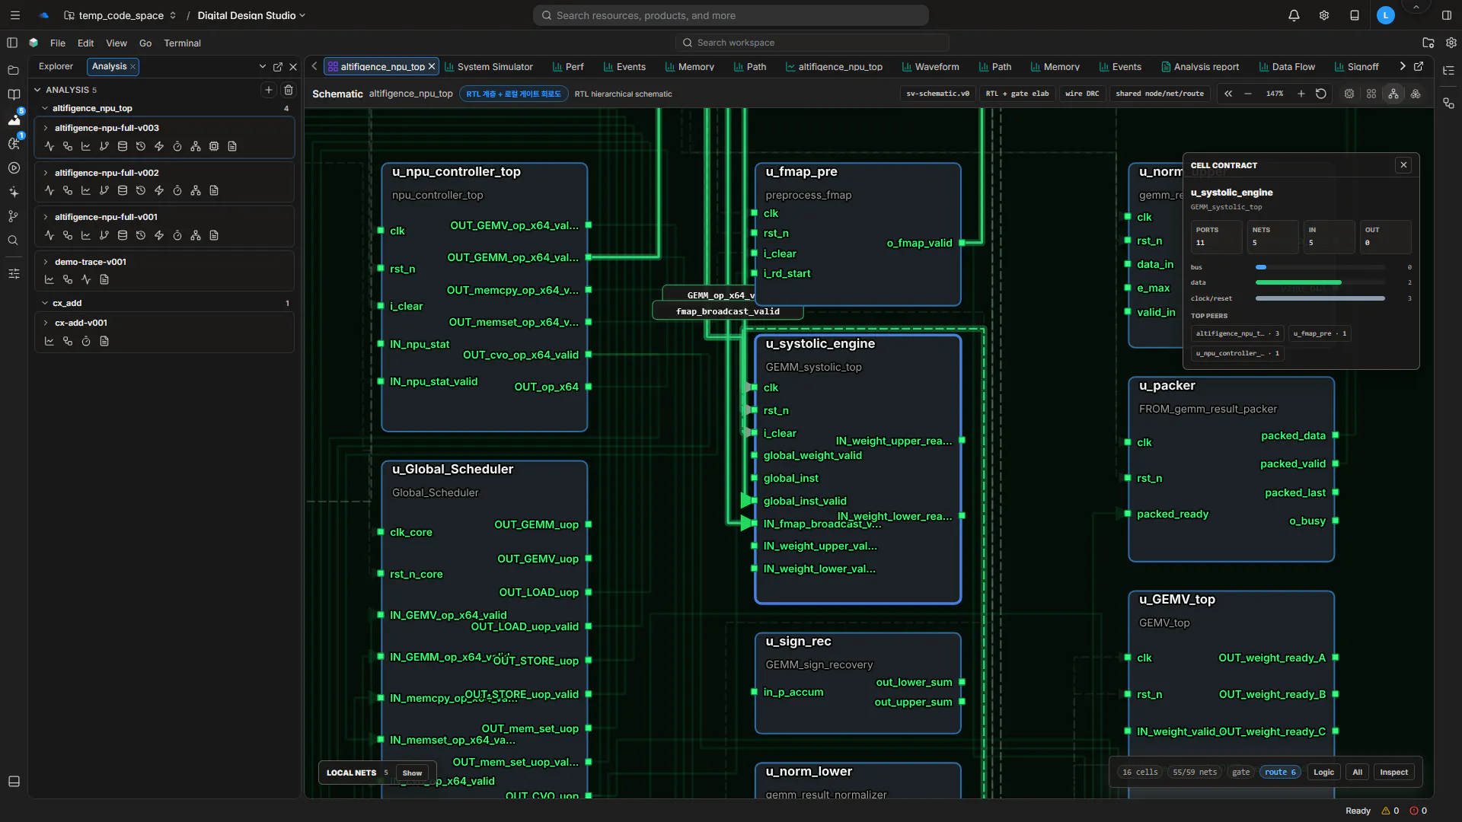Screen dimensions: 1462x822
Task: Click the sv-schematic.v0 button
Action: pos(937,94)
